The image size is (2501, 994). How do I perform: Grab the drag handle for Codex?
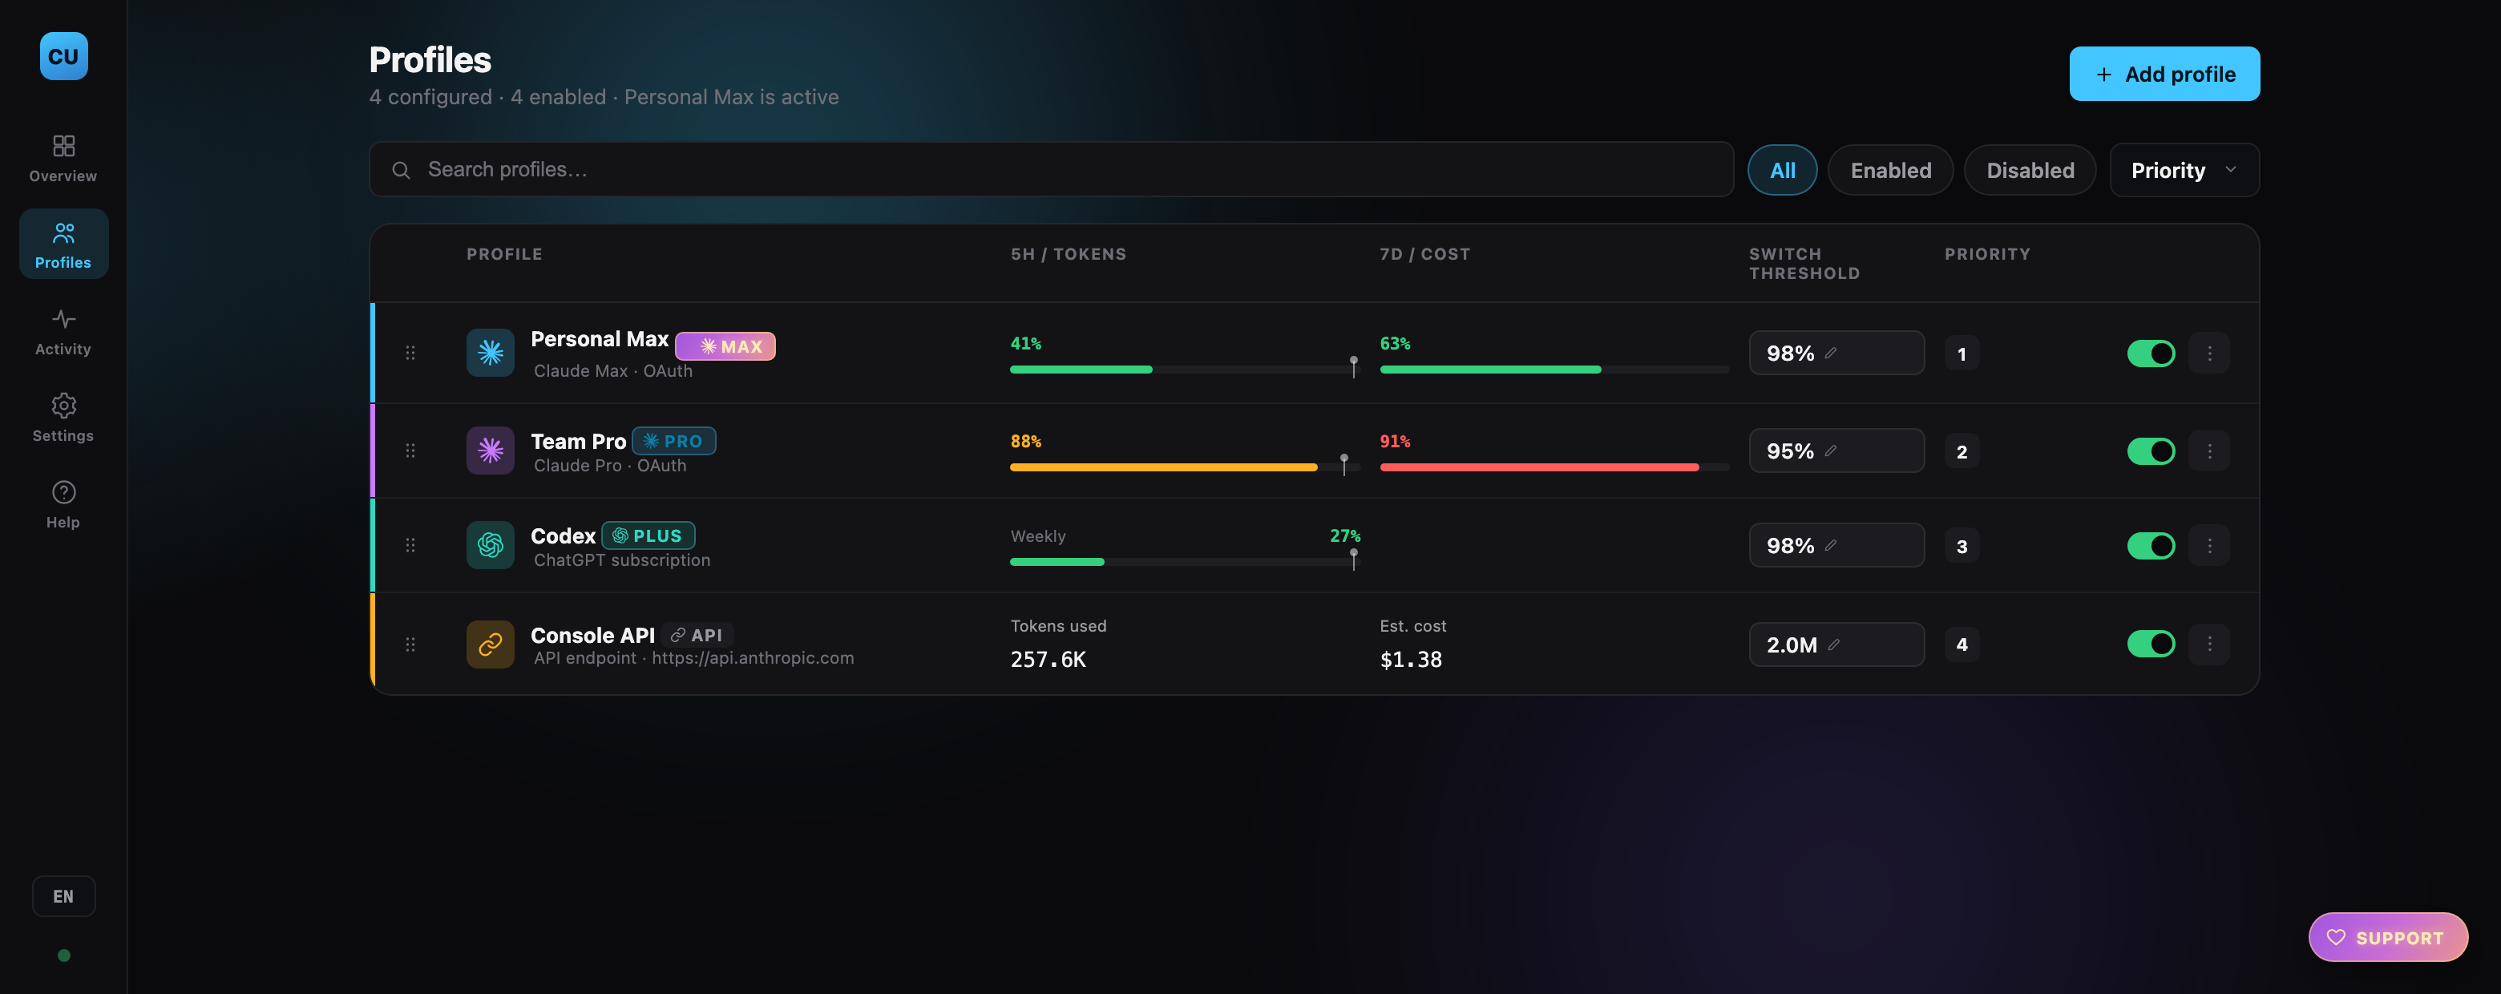[x=410, y=546]
